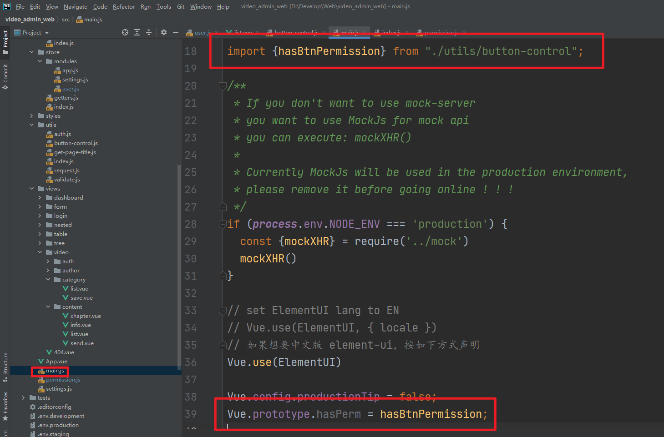Open the Structure tool window
Image resolution: width=664 pixels, height=437 pixels.
click(x=5, y=367)
